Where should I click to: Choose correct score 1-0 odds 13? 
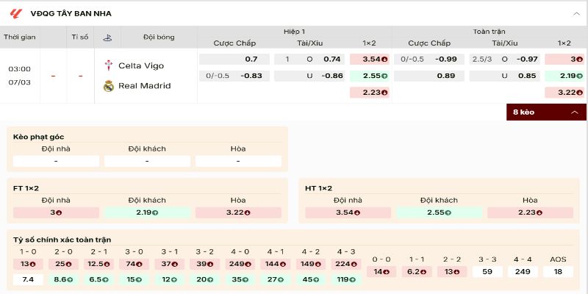pos(28,264)
